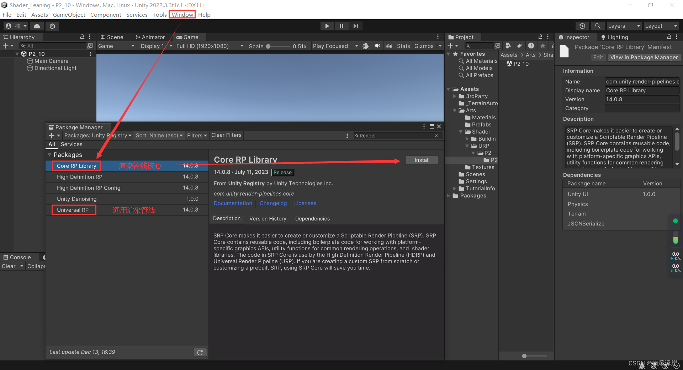This screenshot has height=370, width=683.
Task: Collapse the Packages list group
Action: pyautogui.click(x=49, y=155)
